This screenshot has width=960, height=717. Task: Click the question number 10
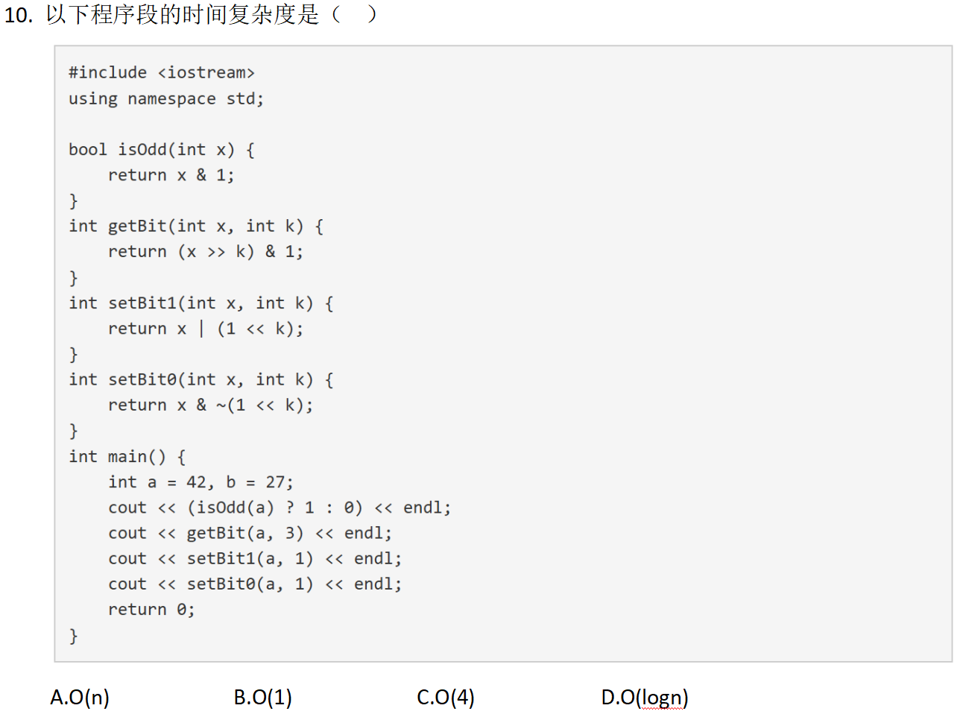18,15
